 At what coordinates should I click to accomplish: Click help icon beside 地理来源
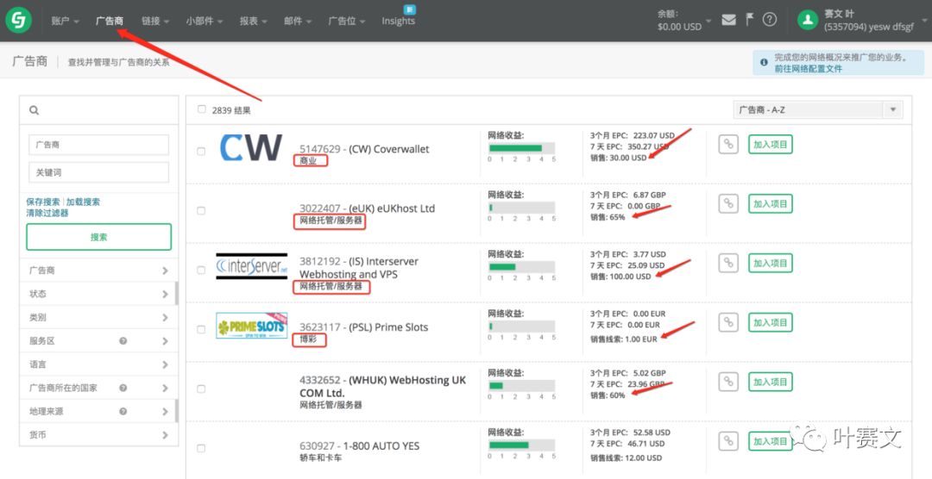tap(123, 411)
